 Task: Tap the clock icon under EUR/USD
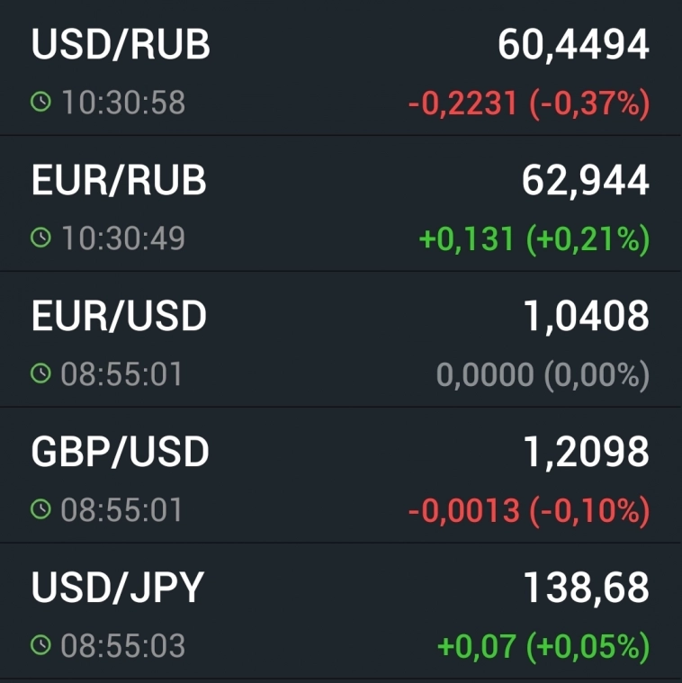41,374
